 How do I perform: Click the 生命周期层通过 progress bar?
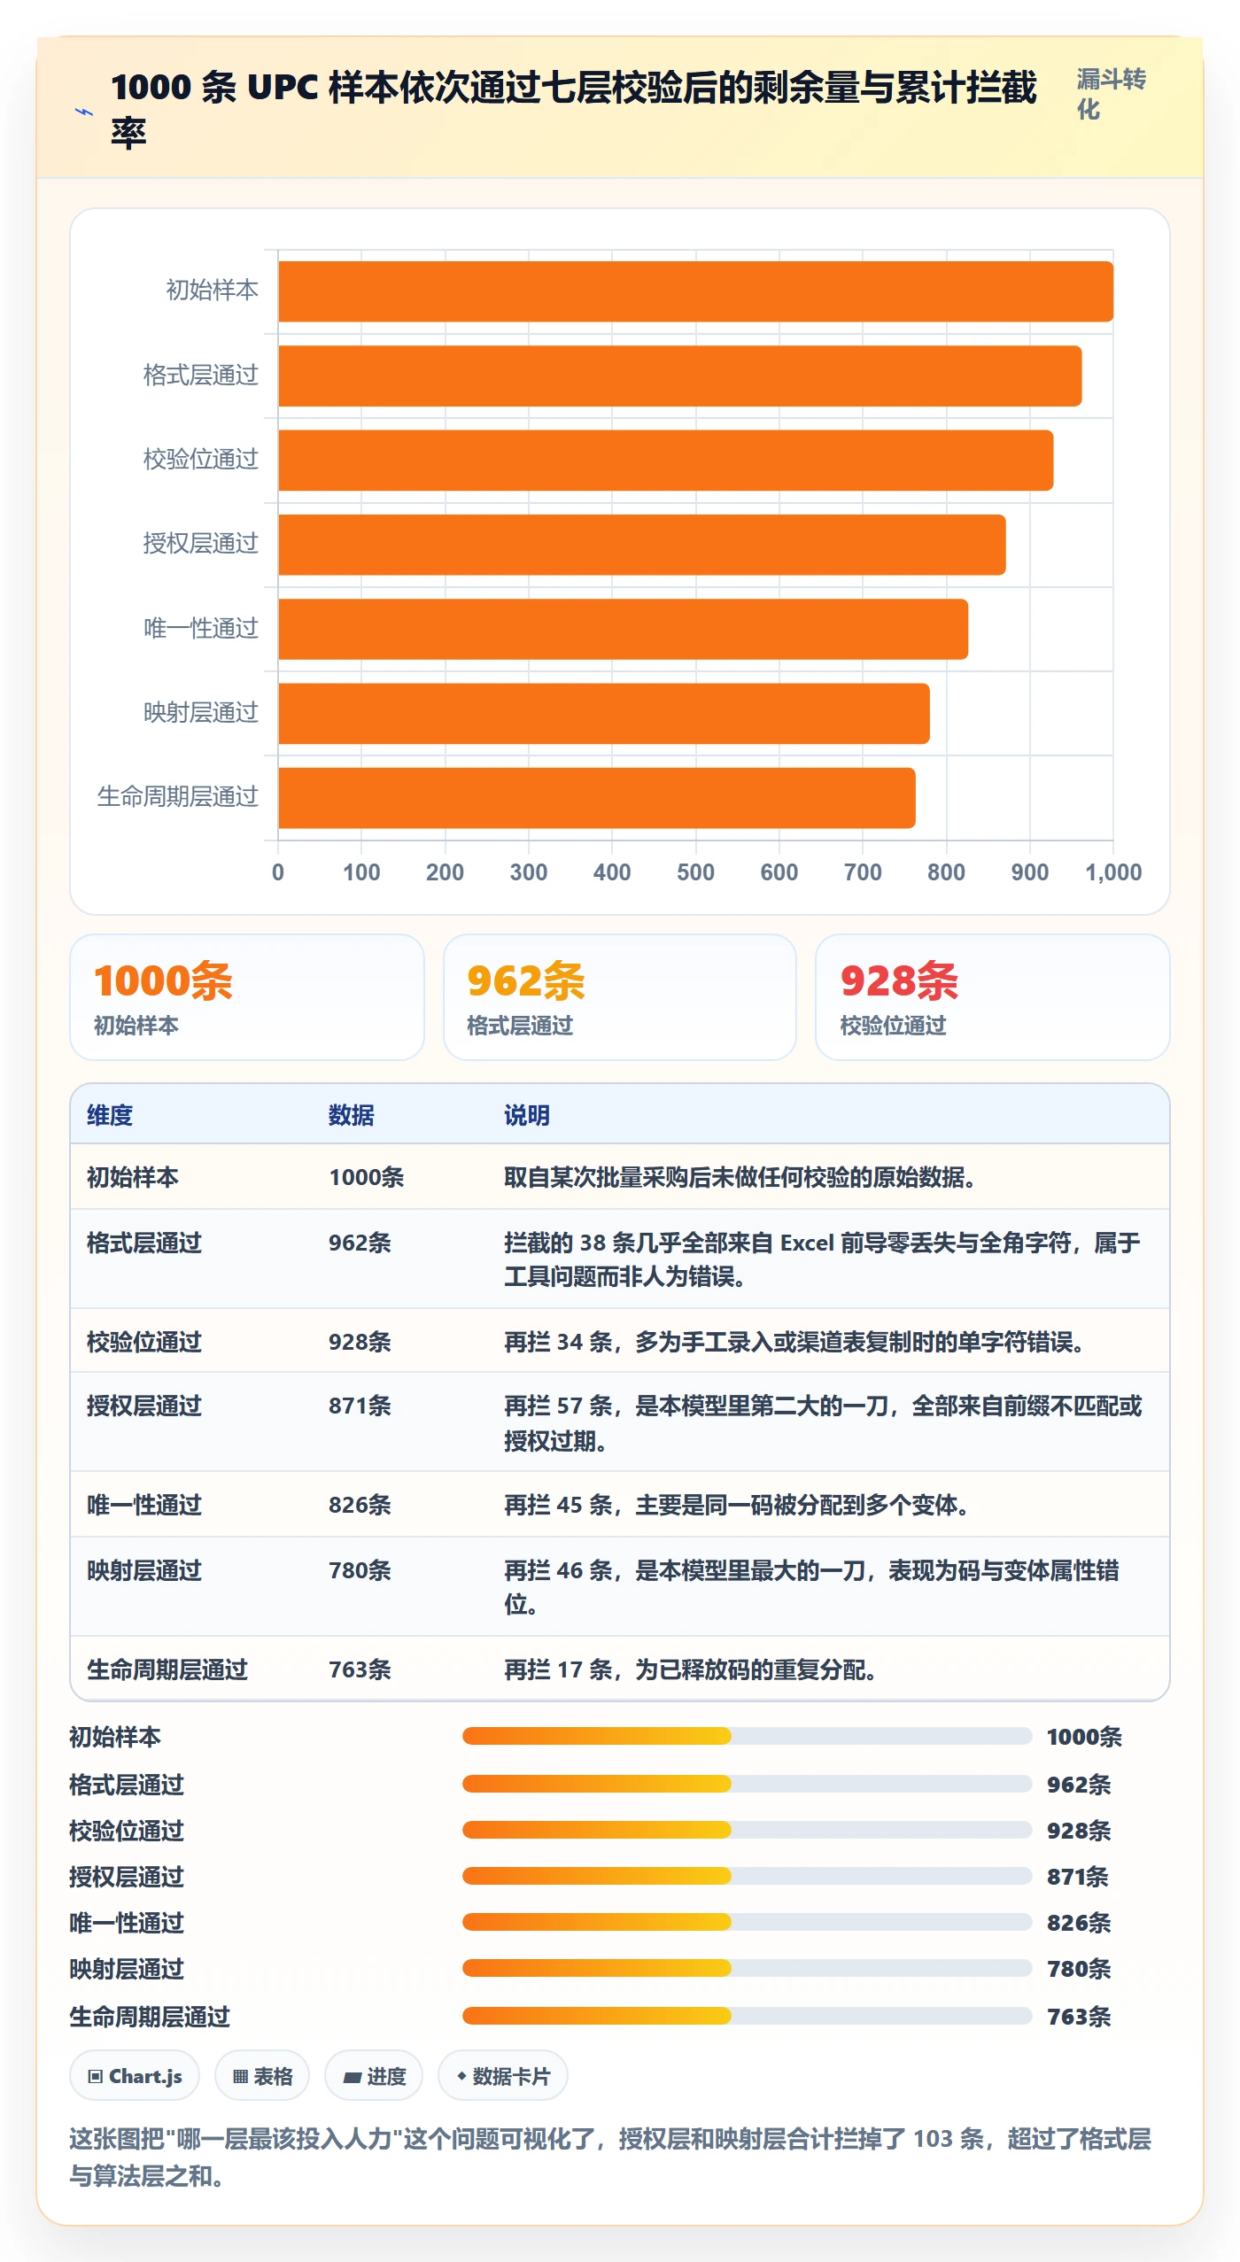(x=747, y=2016)
